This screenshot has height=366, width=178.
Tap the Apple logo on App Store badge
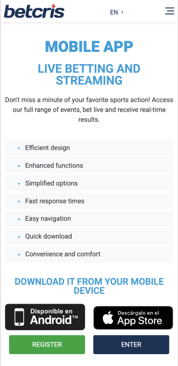[x=108, y=317]
